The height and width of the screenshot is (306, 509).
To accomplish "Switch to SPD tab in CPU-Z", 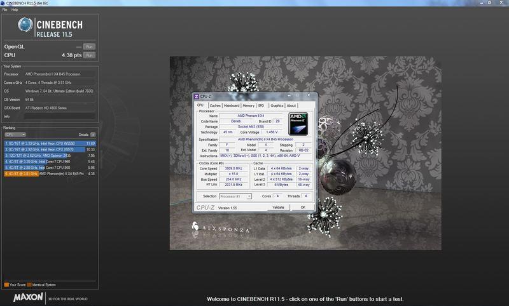I will (261, 105).
